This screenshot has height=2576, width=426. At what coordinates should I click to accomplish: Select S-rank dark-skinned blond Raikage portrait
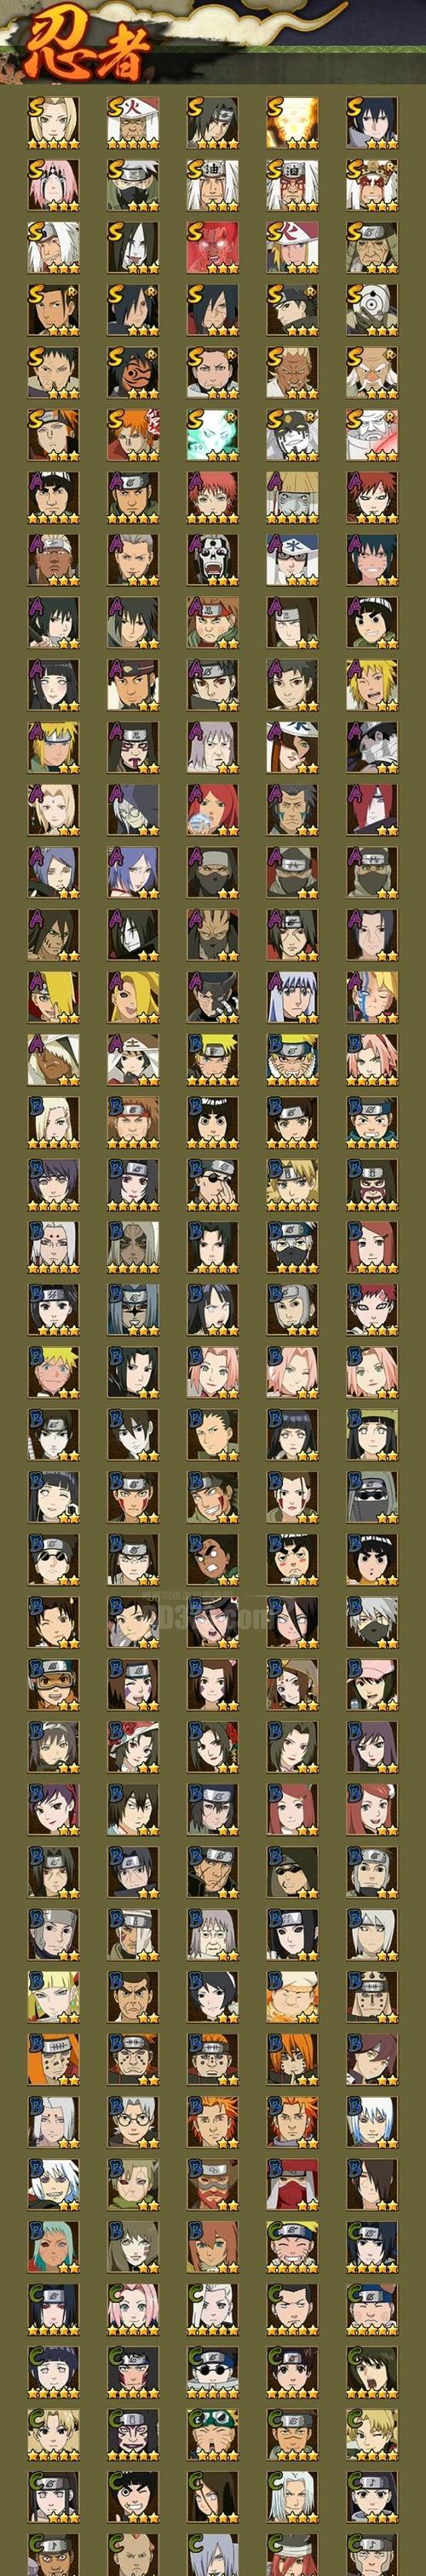293,370
